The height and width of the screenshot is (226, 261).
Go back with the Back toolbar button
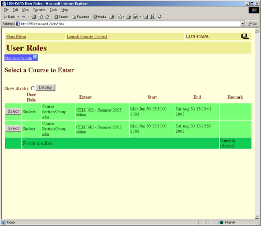(x=10, y=17)
